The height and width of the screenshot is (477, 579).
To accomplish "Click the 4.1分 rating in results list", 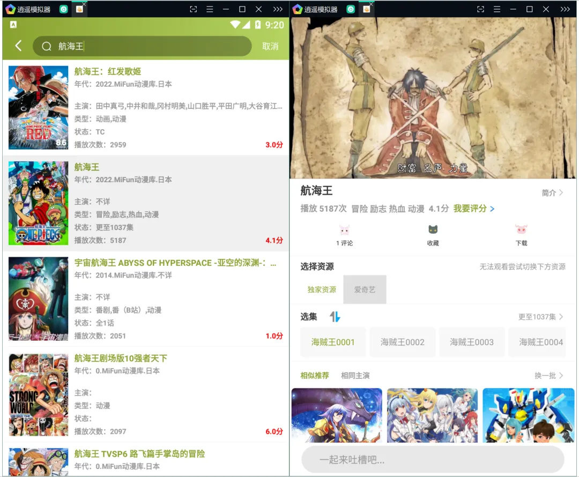I will point(274,240).
